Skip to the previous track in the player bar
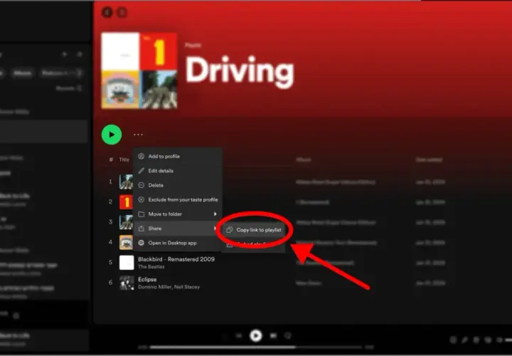This screenshot has height=356, width=512. click(239, 336)
